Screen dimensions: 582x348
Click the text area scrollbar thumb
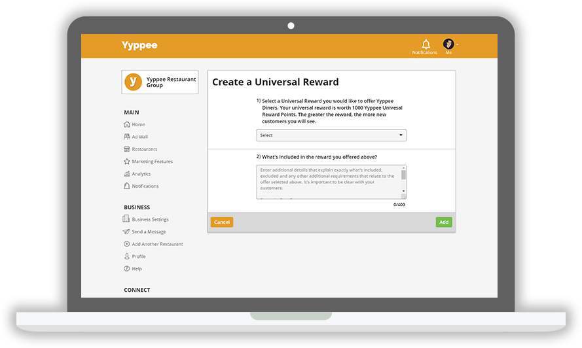click(403, 175)
